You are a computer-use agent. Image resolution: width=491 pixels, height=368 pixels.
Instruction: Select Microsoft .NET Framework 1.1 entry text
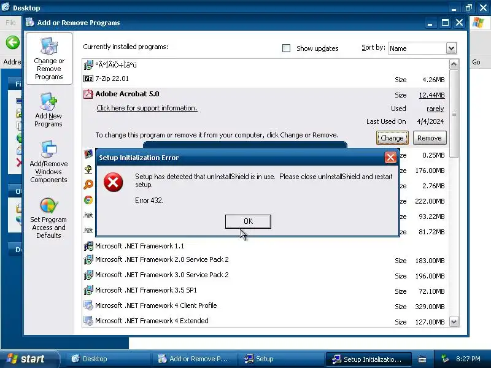[139, 246]
